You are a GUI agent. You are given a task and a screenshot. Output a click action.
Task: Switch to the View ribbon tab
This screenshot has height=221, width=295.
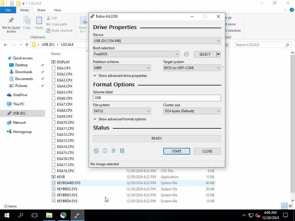click(x=57, y=10)
